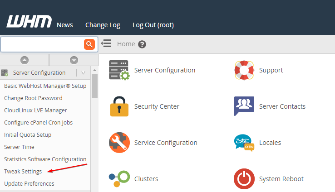
Task: Open the help question mark icon
Action: 142,44
